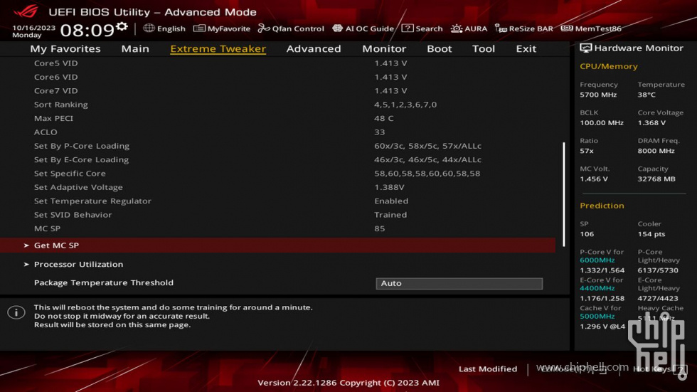Click the MemTest86 label
697x392 pixels.
pos(598,28)
